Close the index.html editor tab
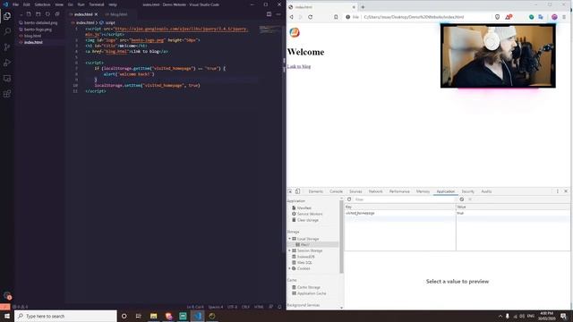The image size is (573, 322). pos(96,14)
